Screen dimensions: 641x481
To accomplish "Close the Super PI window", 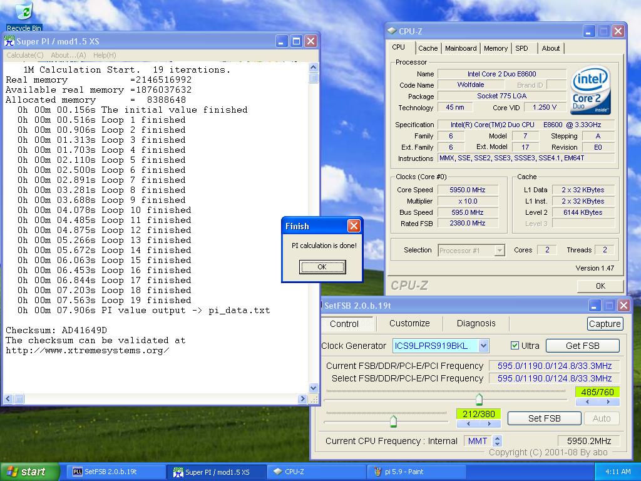I will (x=310, y=41).
